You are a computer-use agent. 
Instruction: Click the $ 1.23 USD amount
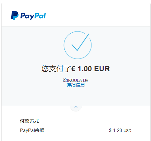click(x=120, y=130)
